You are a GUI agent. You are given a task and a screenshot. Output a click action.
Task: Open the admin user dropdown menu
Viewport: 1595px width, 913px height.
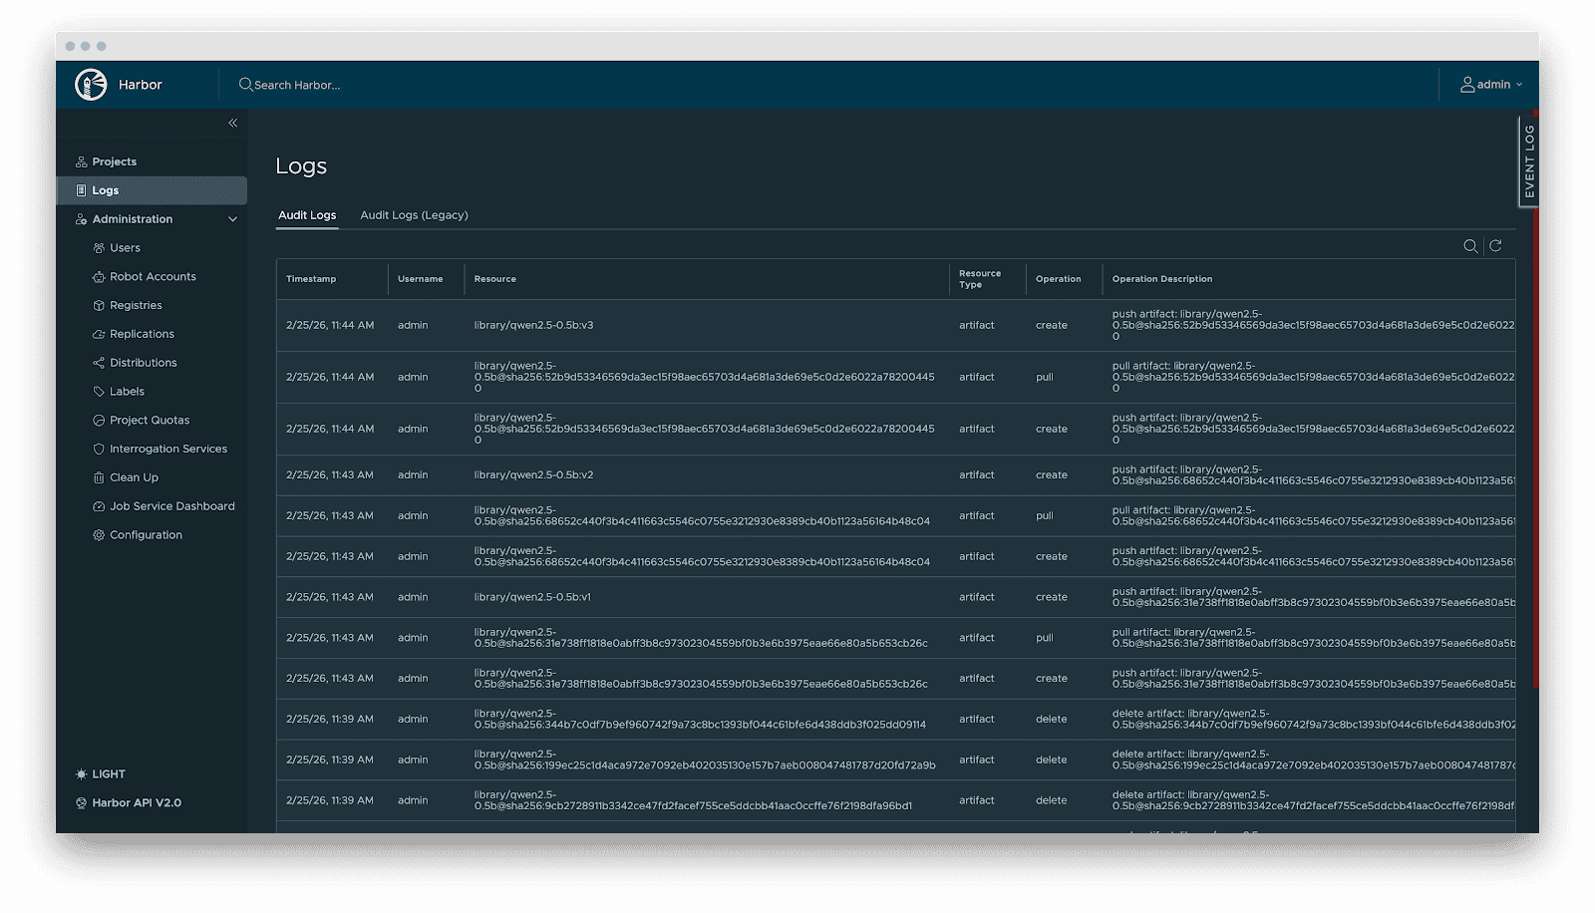pos(1491,85)
